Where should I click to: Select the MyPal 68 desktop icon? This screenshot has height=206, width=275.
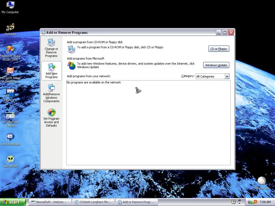[10, 29]
